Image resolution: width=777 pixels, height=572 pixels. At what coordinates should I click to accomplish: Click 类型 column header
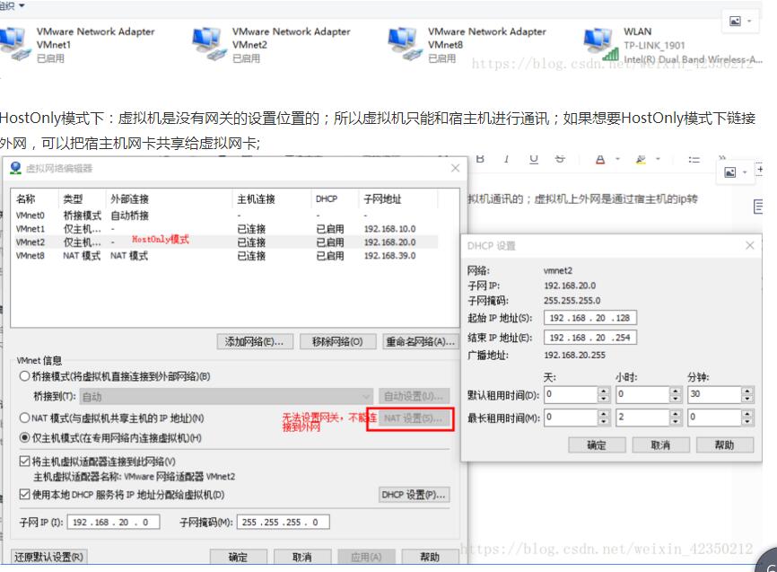(x=83, y=199)
